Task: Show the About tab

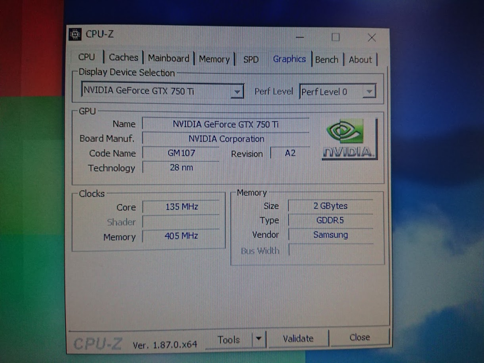Action: point(360,60)
